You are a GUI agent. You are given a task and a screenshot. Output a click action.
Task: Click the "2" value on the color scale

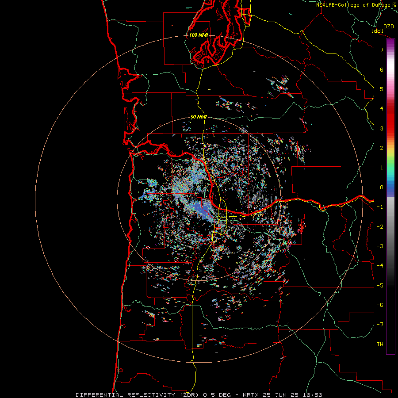[382, 148]
